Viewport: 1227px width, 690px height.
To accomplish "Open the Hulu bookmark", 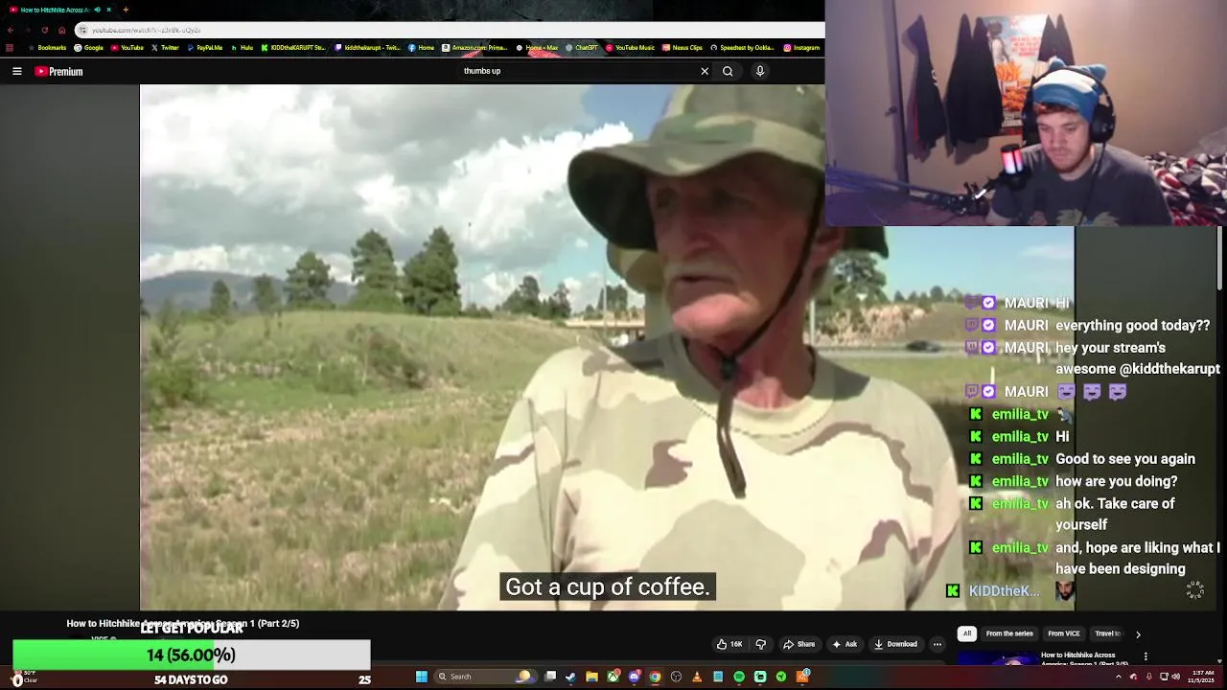I will pyautogui.click(x=242, y=48).
